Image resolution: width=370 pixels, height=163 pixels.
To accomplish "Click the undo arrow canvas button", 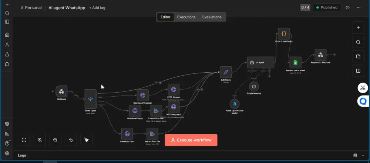I will pyautogui.click(x=71, y=140).
